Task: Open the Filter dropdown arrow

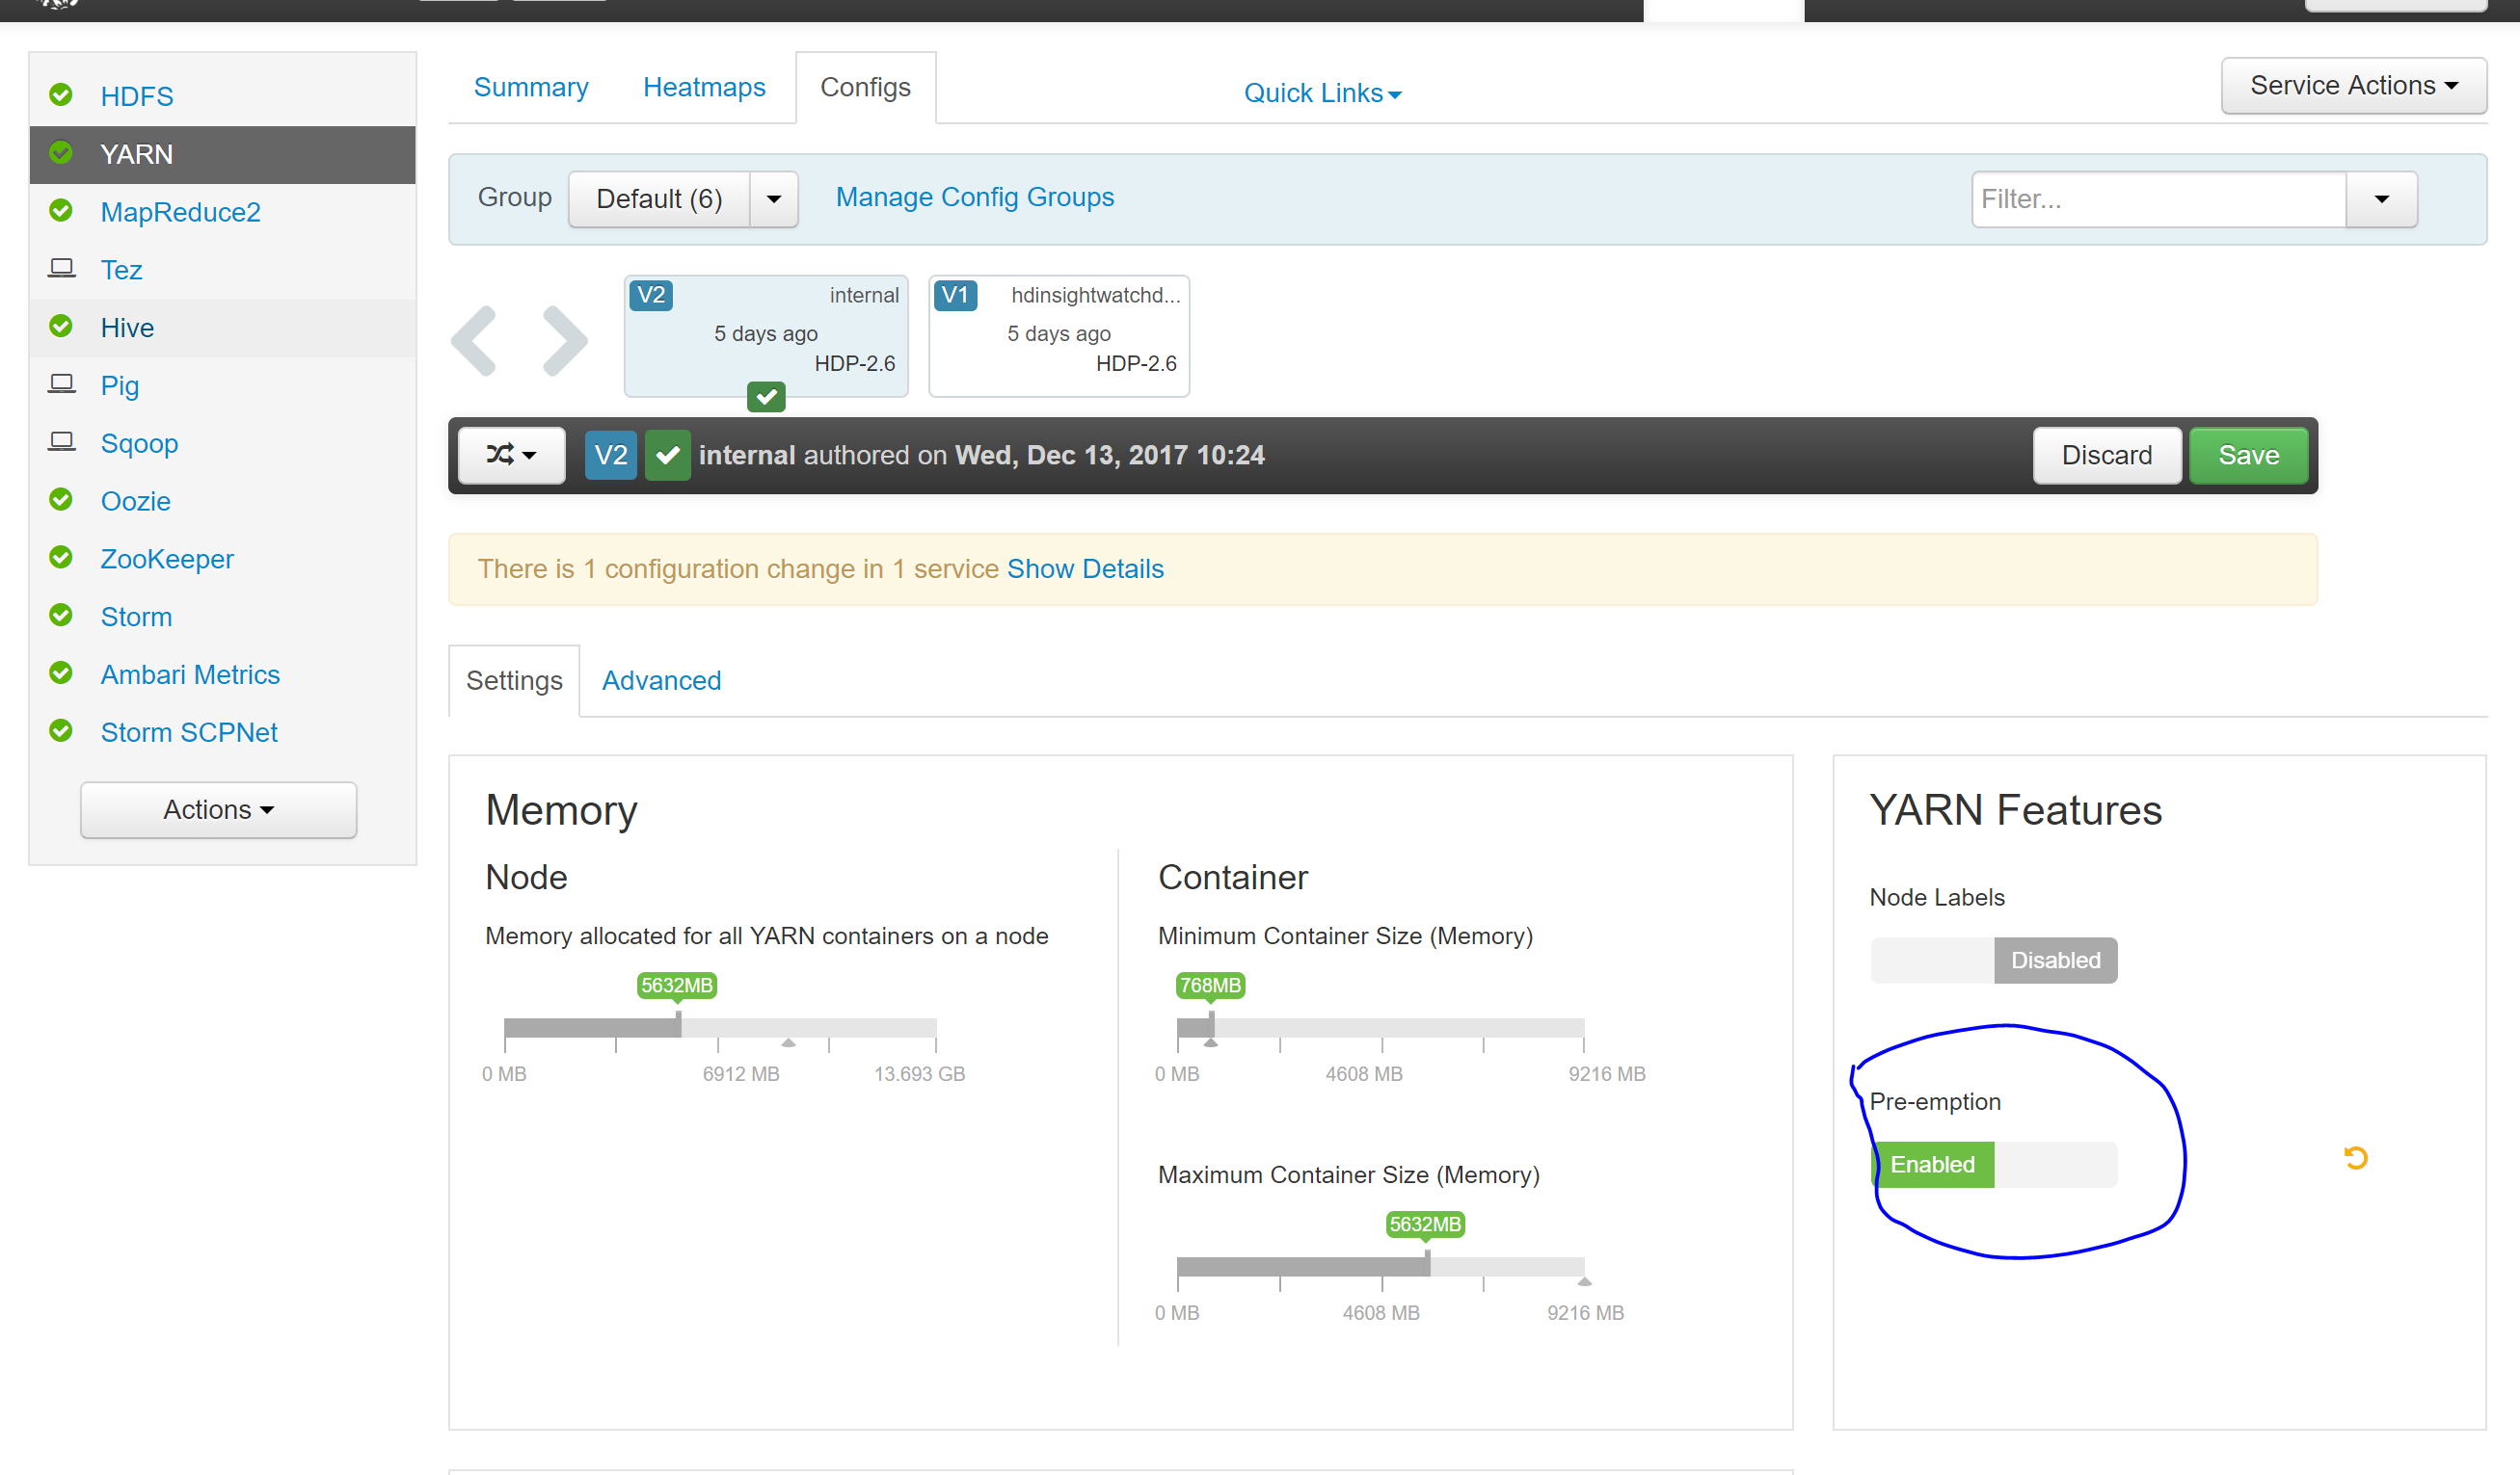Action: [2381, 198]
